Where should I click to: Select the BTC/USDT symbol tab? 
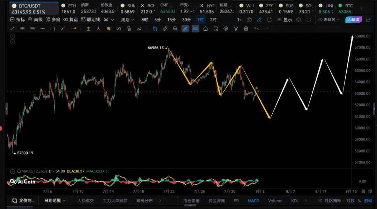pyautogui.click(x=34, y=9)
